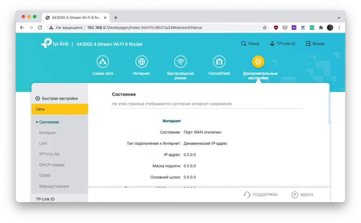Image resolution: width=361 pixels, height=223 pixels.
Task: Click Маска подсети 0.0.0.0 value
Action: [x=190, y=166]
